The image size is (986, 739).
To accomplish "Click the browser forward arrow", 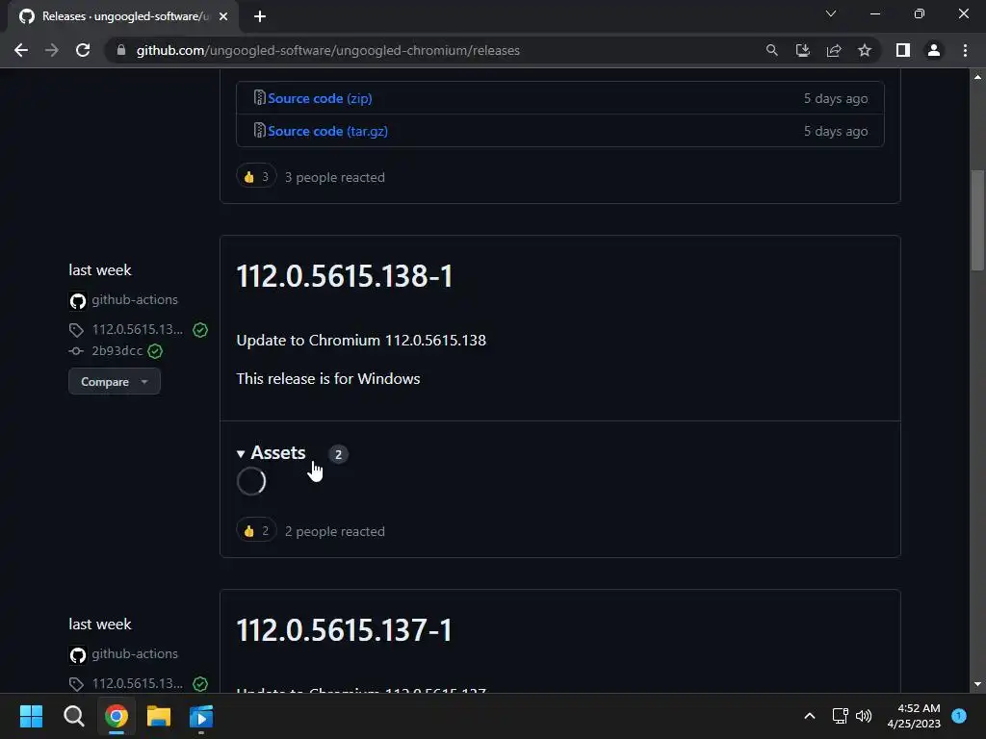I will point(52,50).
